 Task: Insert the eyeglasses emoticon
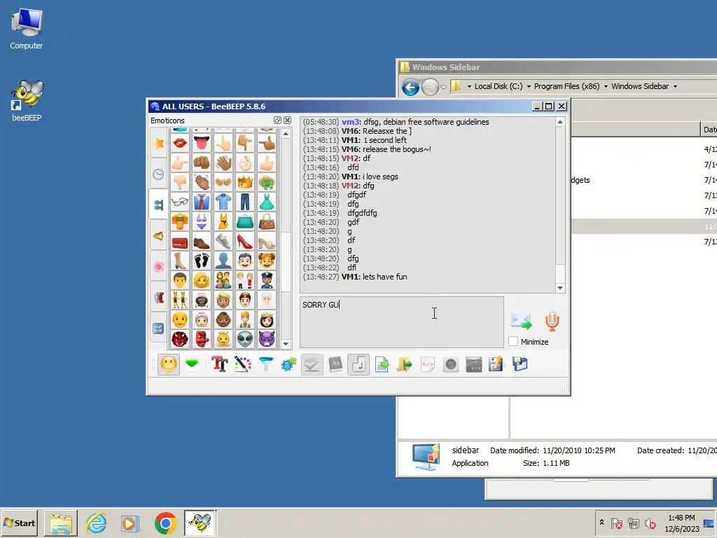180,202
